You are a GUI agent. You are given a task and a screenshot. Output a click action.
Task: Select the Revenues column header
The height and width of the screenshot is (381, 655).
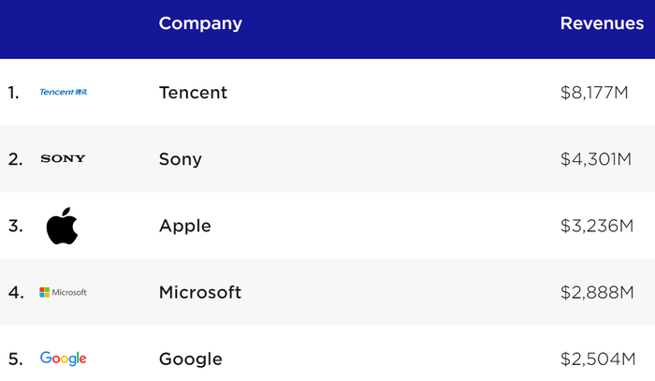pos(602,23)
